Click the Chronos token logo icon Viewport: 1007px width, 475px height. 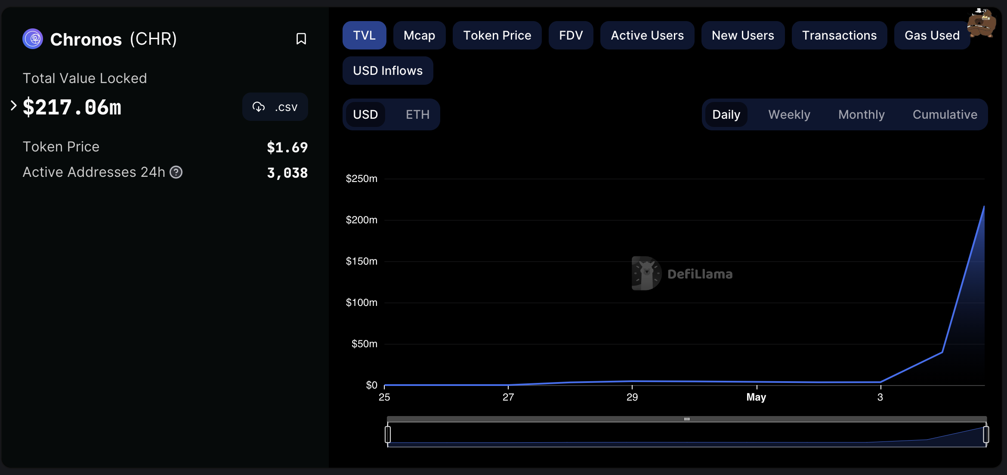point(33,39)
